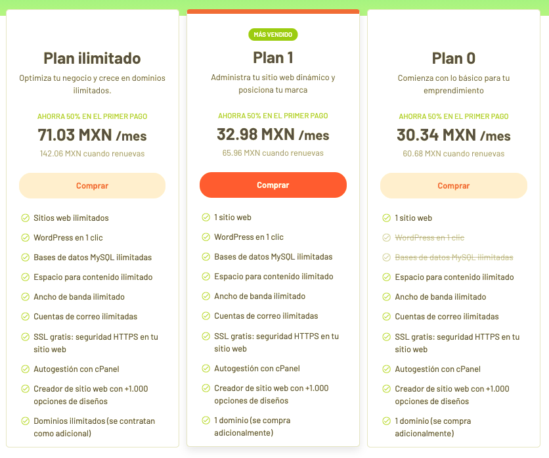Click faded checkmark beside strikethrough WordPress en 1 clic
The height and width of the screenshot is (458, 549).
coord(387,238)
